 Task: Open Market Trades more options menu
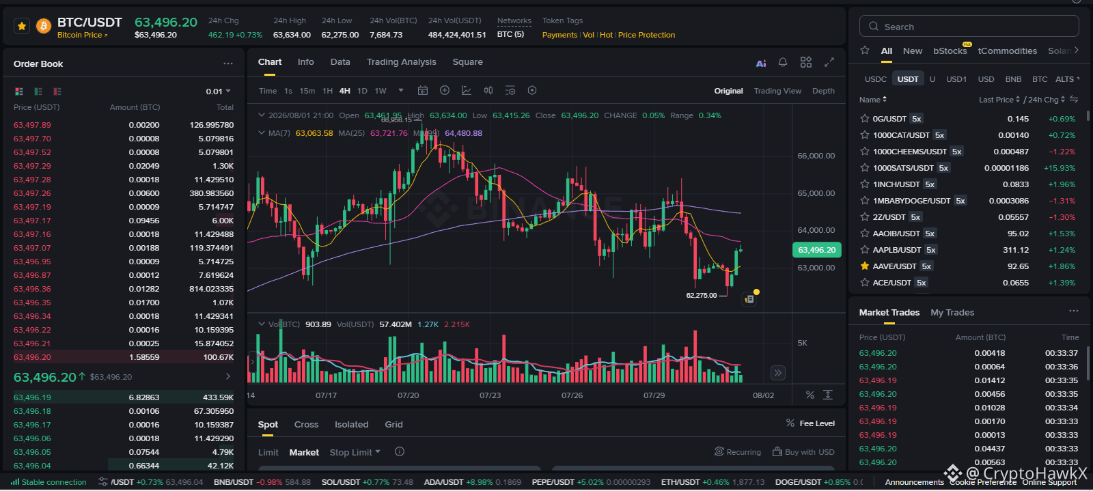pyautogui.click(x=1074, y=311)
